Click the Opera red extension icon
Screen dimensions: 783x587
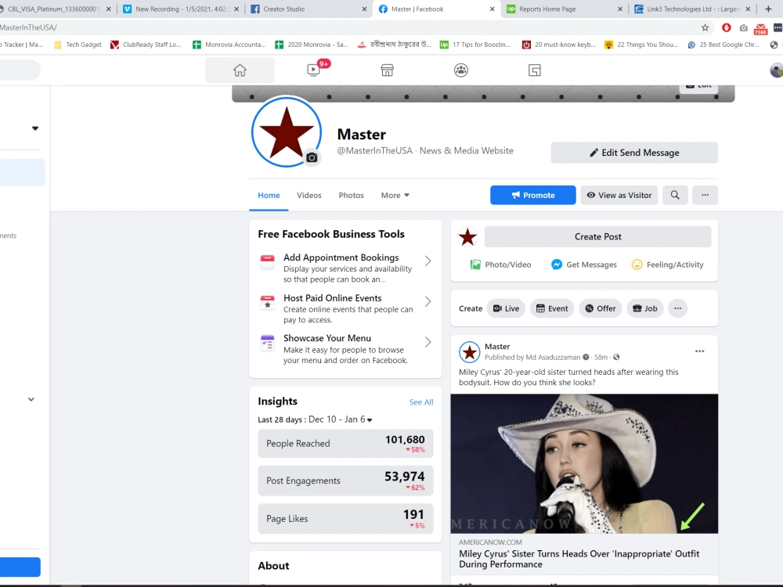727,28
